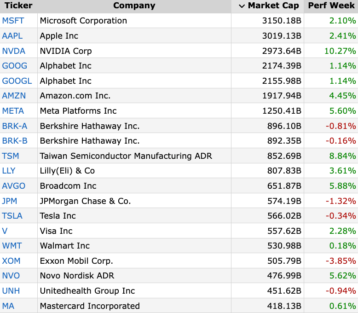Sort by Market Cap descending arrow
This screenshot has width=358, height=313.
(242, 6)
